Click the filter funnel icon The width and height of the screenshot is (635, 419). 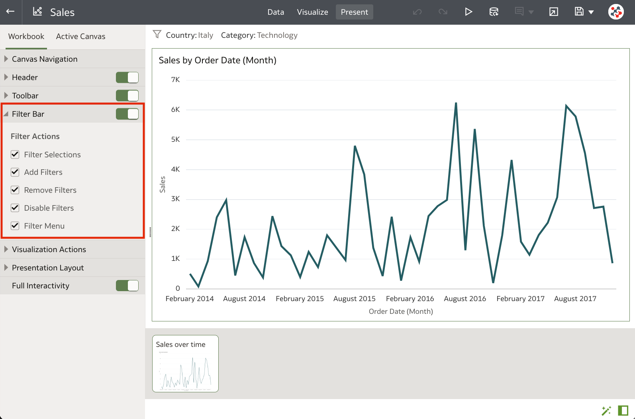[x=157, y=35]
